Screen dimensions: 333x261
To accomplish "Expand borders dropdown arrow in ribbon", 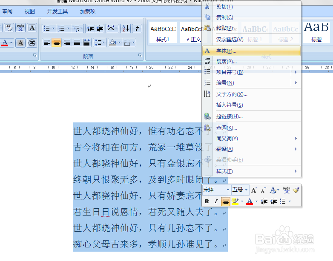I will coord(134,43).
